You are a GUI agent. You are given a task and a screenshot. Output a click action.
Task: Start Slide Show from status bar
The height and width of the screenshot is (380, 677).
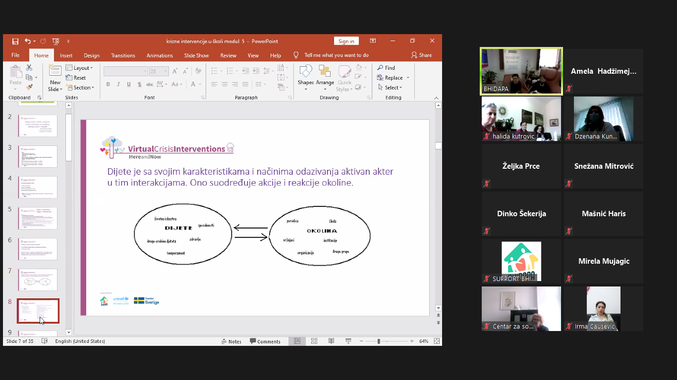[x=348, y=341]
